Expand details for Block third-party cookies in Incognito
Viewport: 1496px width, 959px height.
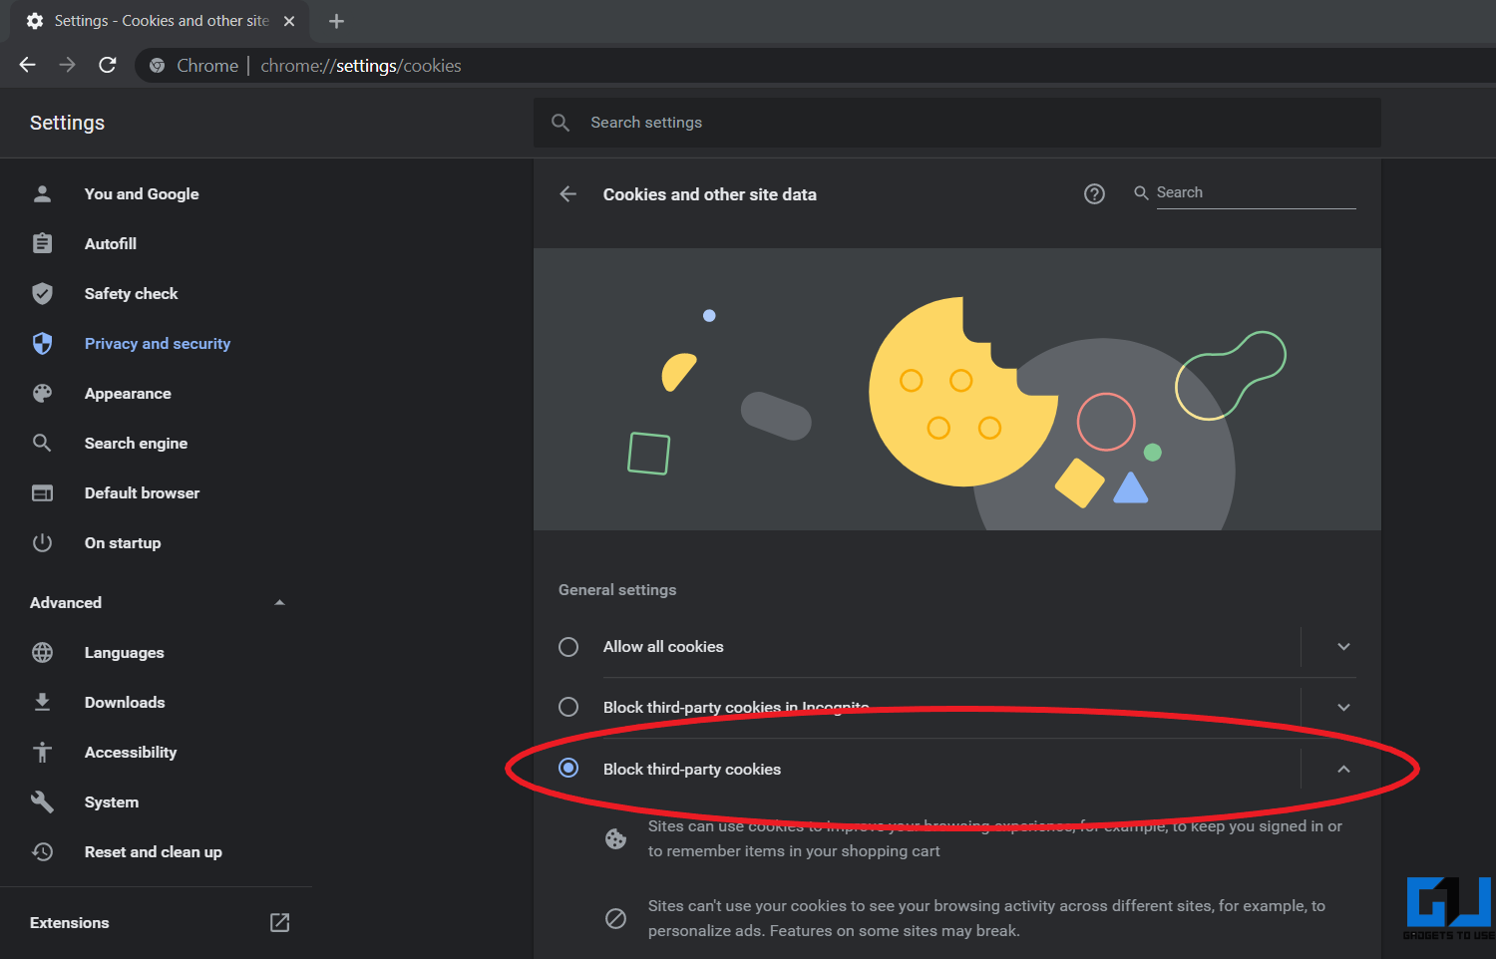pos(1343,708)
